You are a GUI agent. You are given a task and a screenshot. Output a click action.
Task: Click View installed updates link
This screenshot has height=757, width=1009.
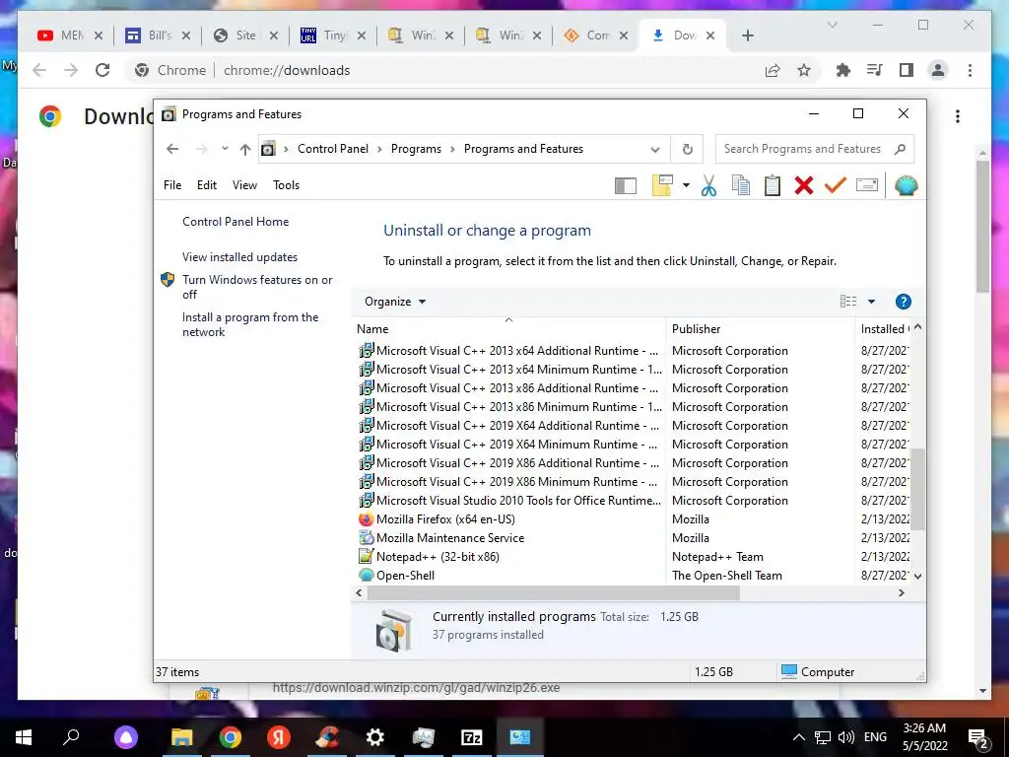click(x=240, y=257)
